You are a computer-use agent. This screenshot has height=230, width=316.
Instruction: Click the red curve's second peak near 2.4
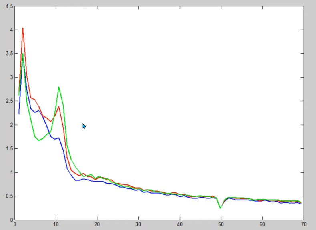[x=58, y=107]
